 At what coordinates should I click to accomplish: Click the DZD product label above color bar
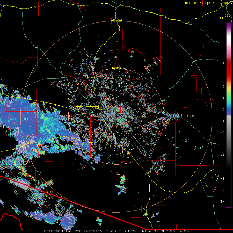[x=228, y=16]
